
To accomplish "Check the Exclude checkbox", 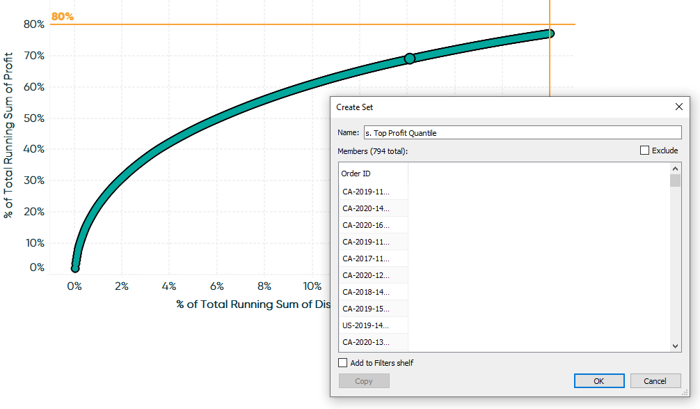I will coord(644,151).
